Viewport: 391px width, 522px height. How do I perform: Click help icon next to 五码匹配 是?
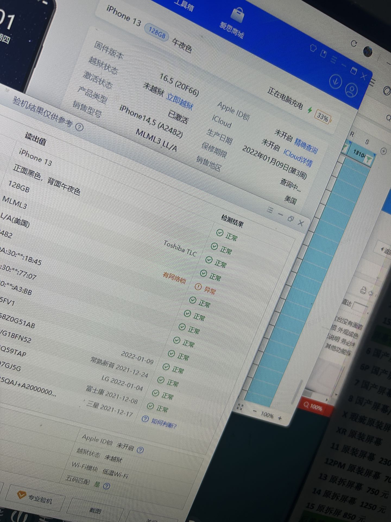pos(107,486)
